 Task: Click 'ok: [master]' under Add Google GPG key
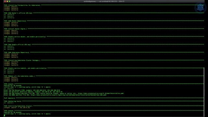(9, 46)
